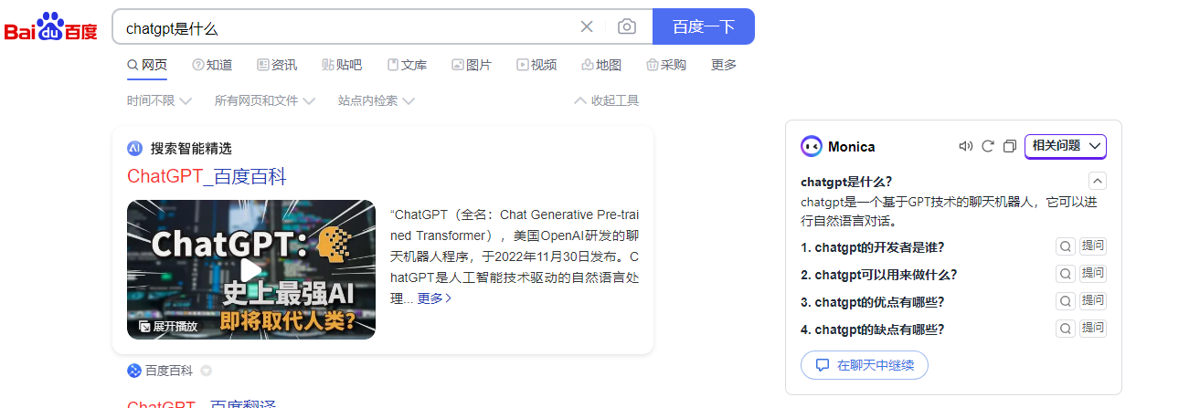Collapse search tools with 收起工具
Viewport: 1200px width, 408px height.
[x=606, y=100]
